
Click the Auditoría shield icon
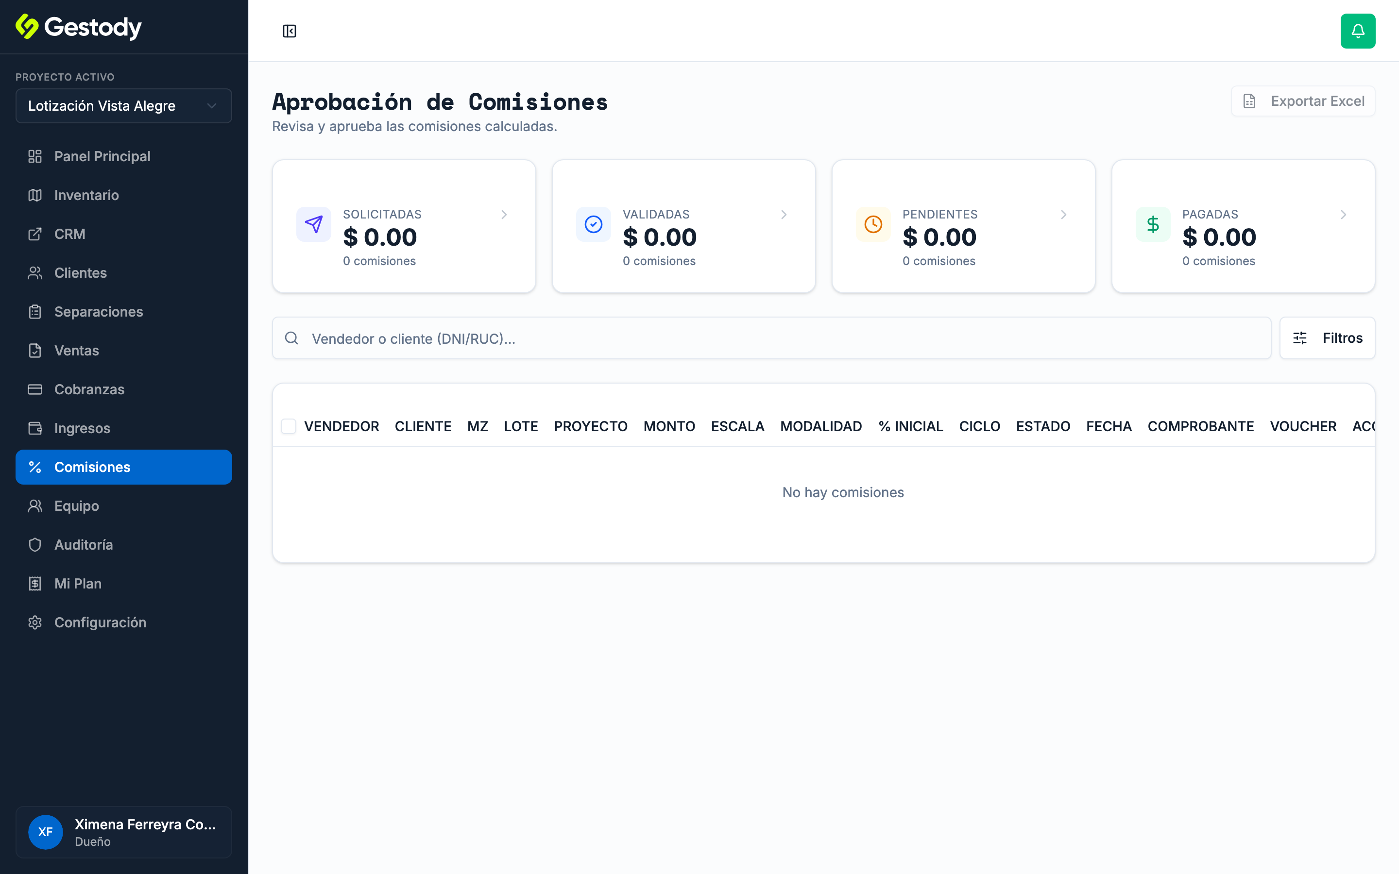pos(35,544)
